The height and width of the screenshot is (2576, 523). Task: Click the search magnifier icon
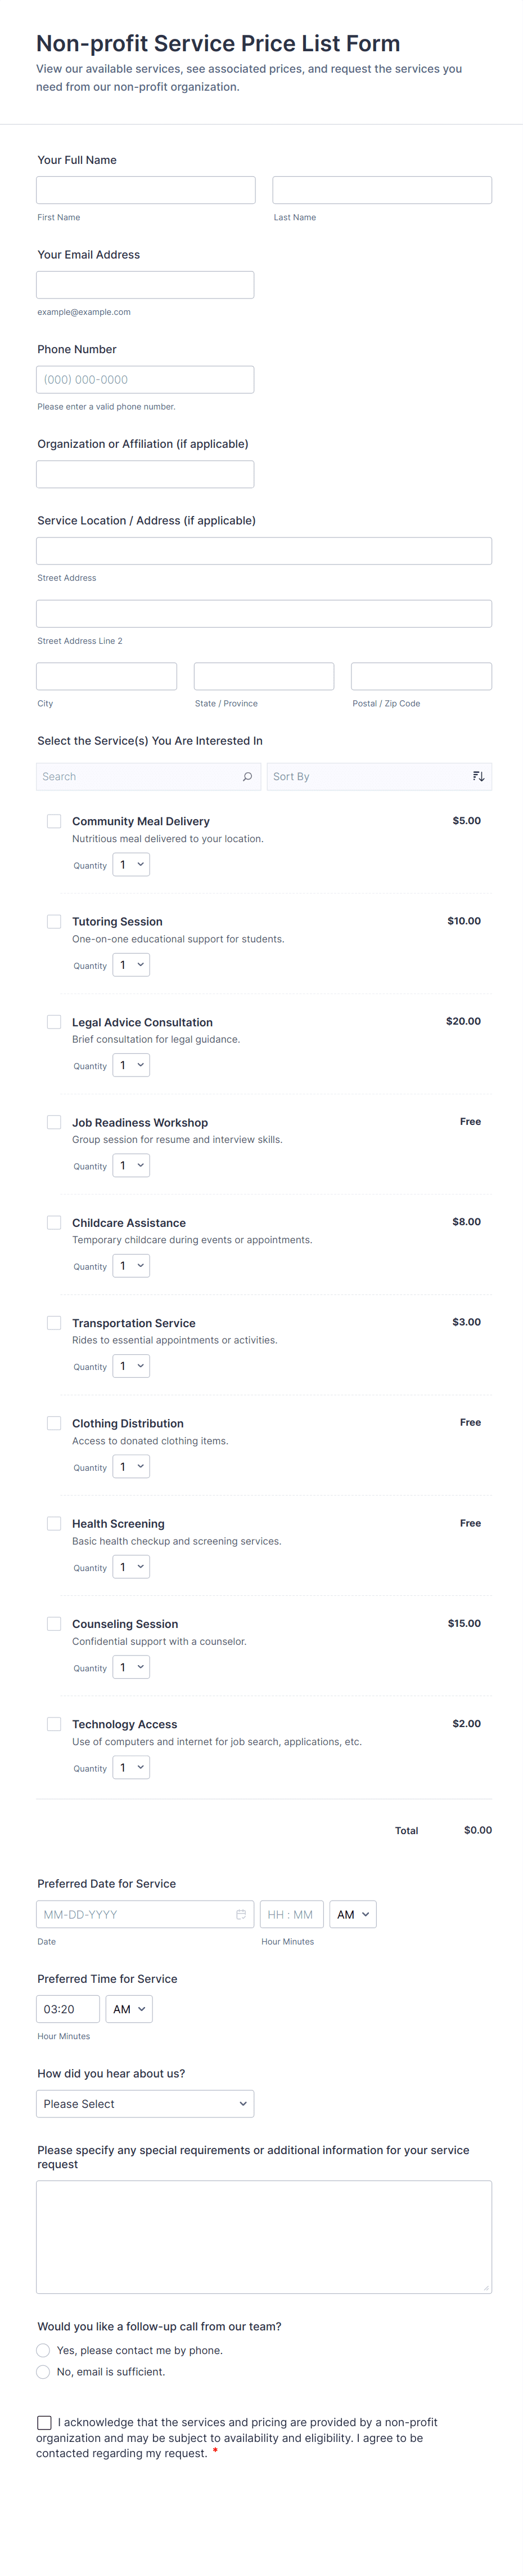(x=247, y=776)
